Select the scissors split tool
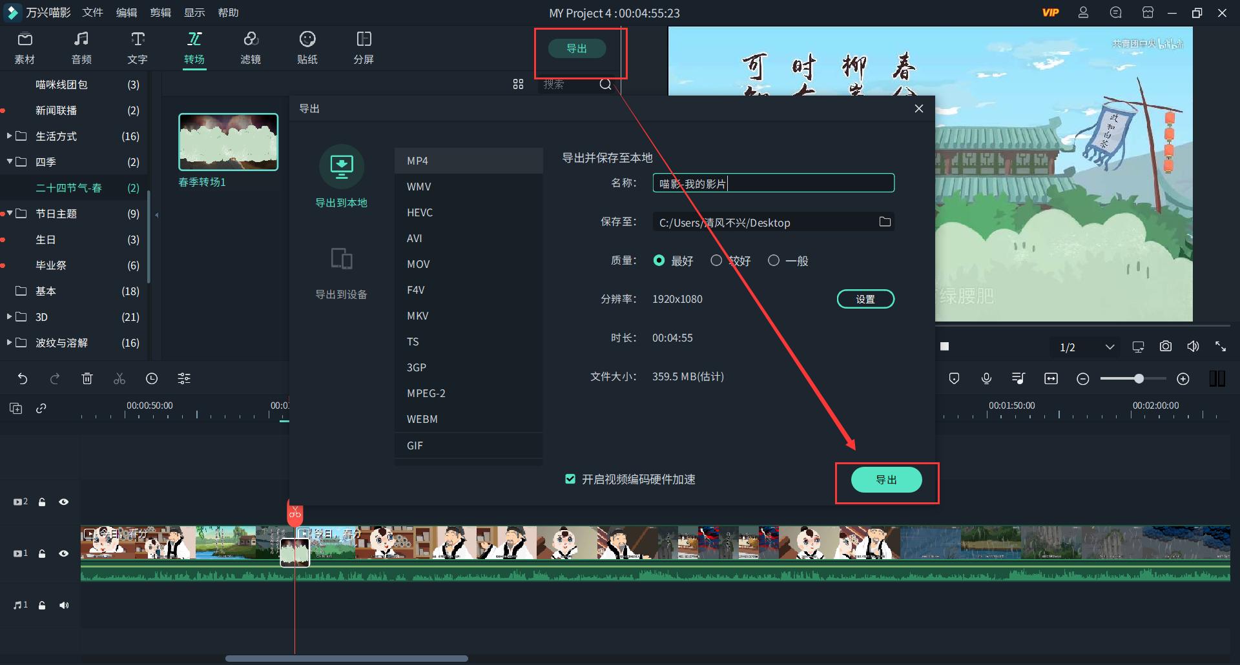 coord(119,378)
